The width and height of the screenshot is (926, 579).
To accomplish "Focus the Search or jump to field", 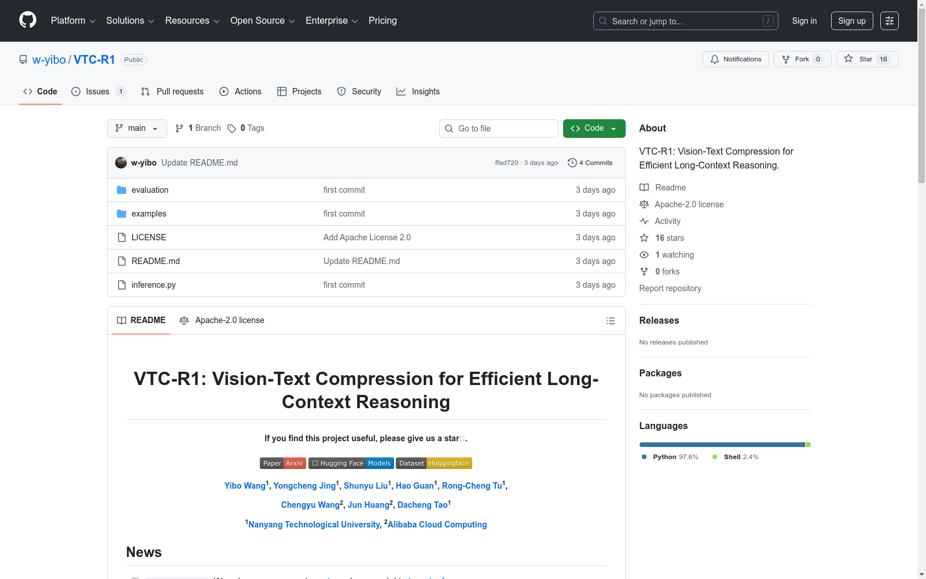I will (x=686, y=21).
